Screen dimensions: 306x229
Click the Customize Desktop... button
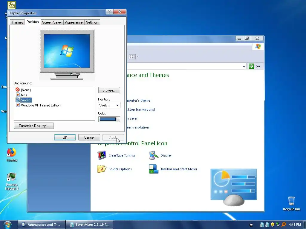pos(34,126)
